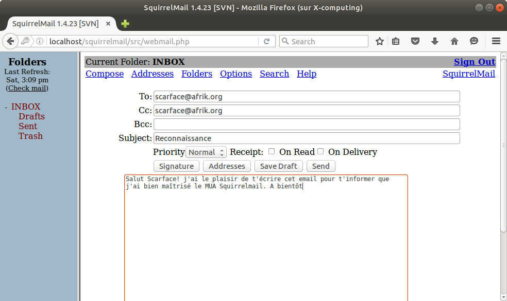Open the Firefox hamburger menu
The image size is (507, 301).
[x=496, y=41]
